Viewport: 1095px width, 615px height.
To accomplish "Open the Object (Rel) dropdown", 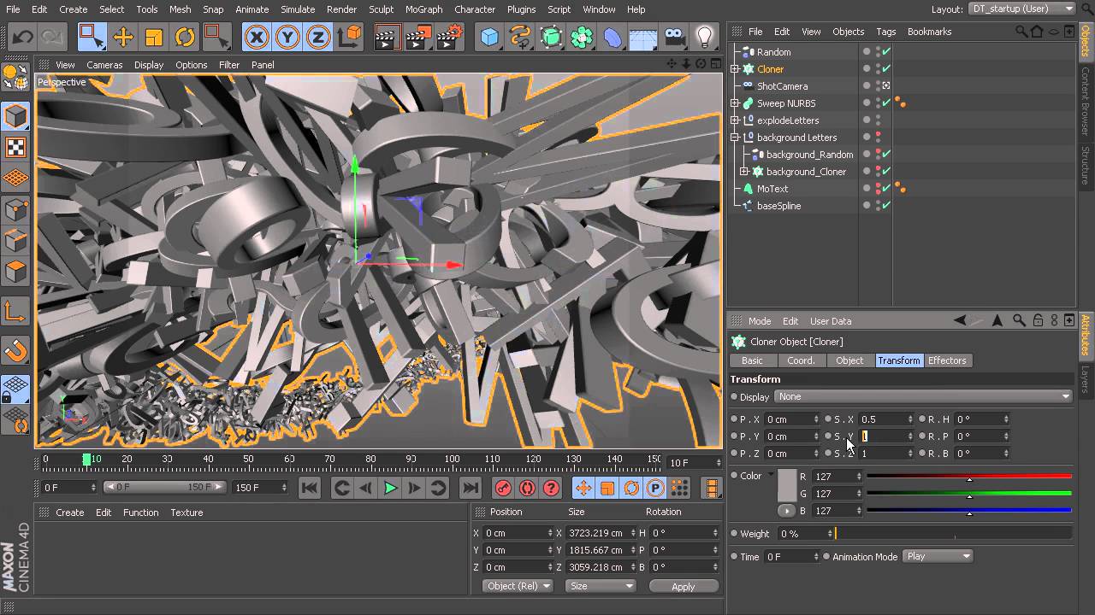I will click(x=518, y=586).
